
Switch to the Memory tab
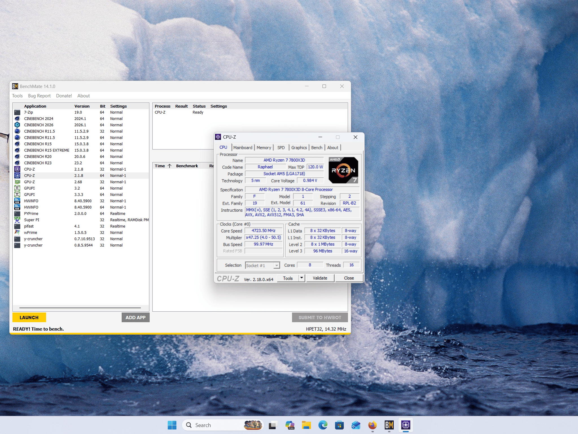pos(264,147)
